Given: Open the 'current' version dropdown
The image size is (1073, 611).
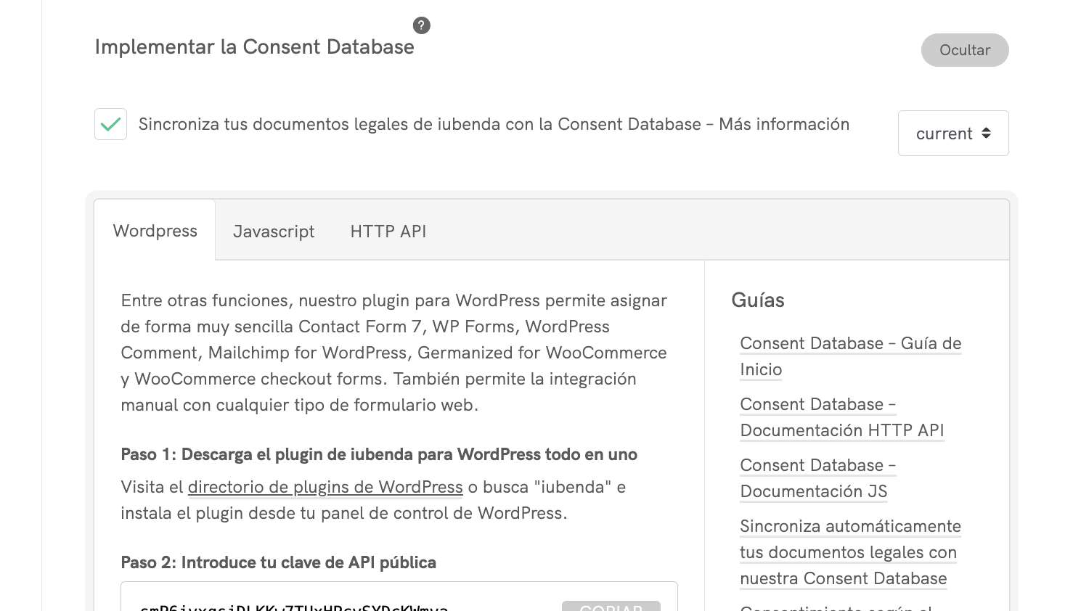Looking at the screenshot, I should (x=953, y=133).
